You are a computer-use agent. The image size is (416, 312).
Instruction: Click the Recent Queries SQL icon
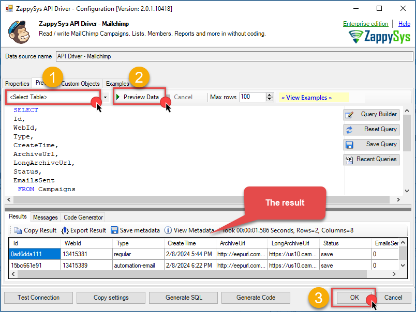349,160
